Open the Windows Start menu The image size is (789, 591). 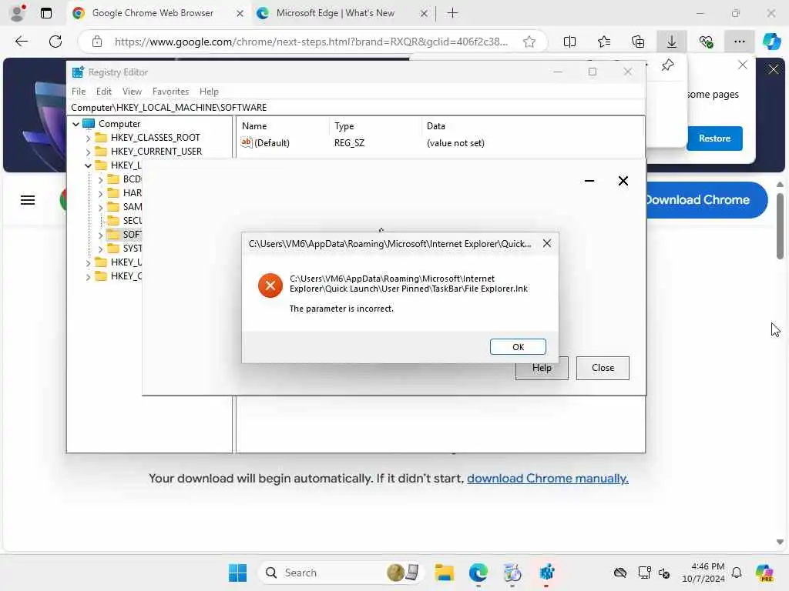point(237,573)
